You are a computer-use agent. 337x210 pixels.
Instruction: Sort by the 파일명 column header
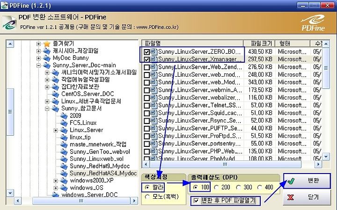[192, 43]
